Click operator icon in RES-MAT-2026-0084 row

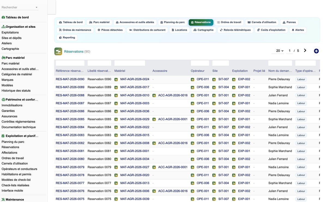[x=192, y=127]
